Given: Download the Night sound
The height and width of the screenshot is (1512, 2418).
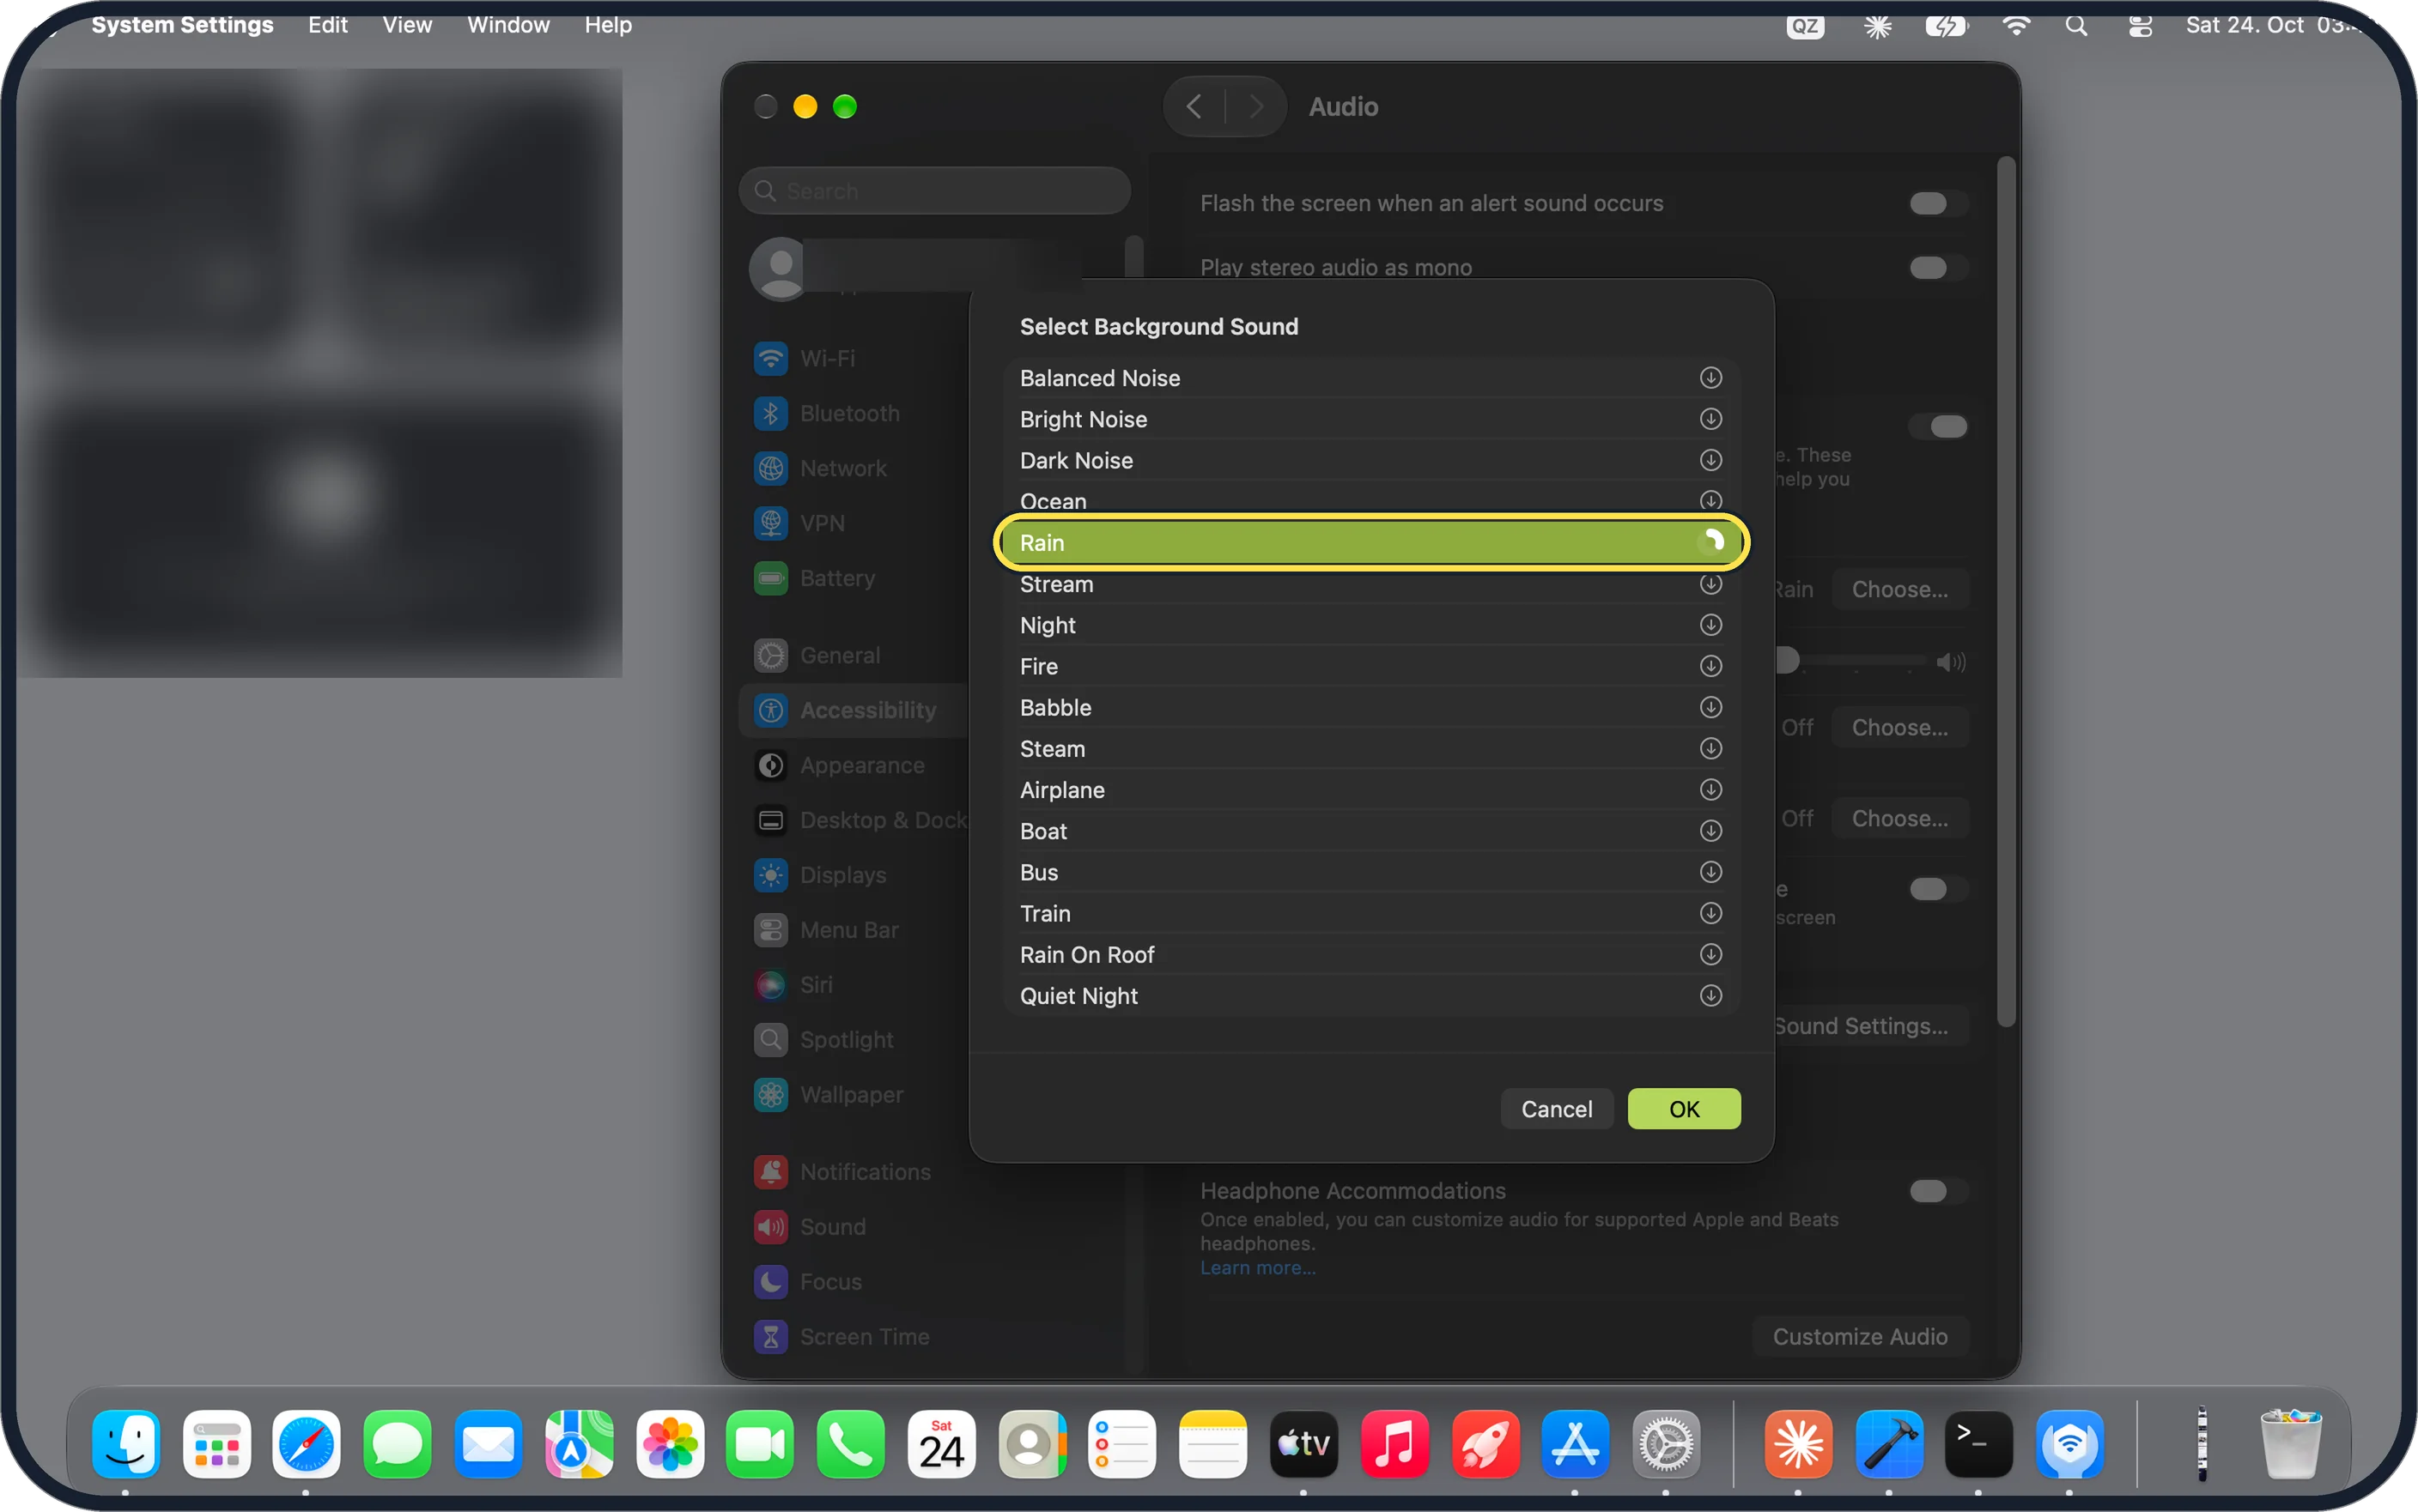Looking at the screenshot, I should (x=1710, y=625).
